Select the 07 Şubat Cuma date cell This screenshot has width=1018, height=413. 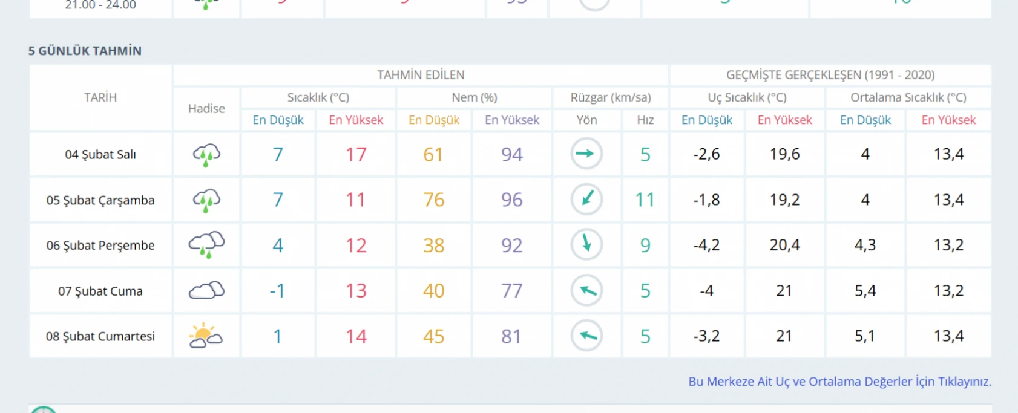pyautogui.click(x=100, y=291)
